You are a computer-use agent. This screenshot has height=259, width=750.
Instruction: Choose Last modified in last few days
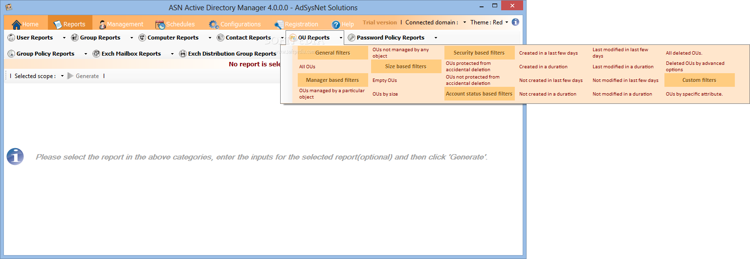(620, 53)
